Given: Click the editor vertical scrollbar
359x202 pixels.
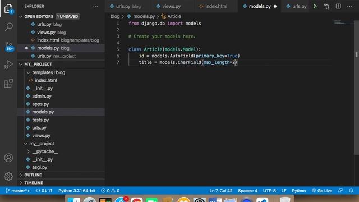Looking at the screenshot, I should (357, 87).
